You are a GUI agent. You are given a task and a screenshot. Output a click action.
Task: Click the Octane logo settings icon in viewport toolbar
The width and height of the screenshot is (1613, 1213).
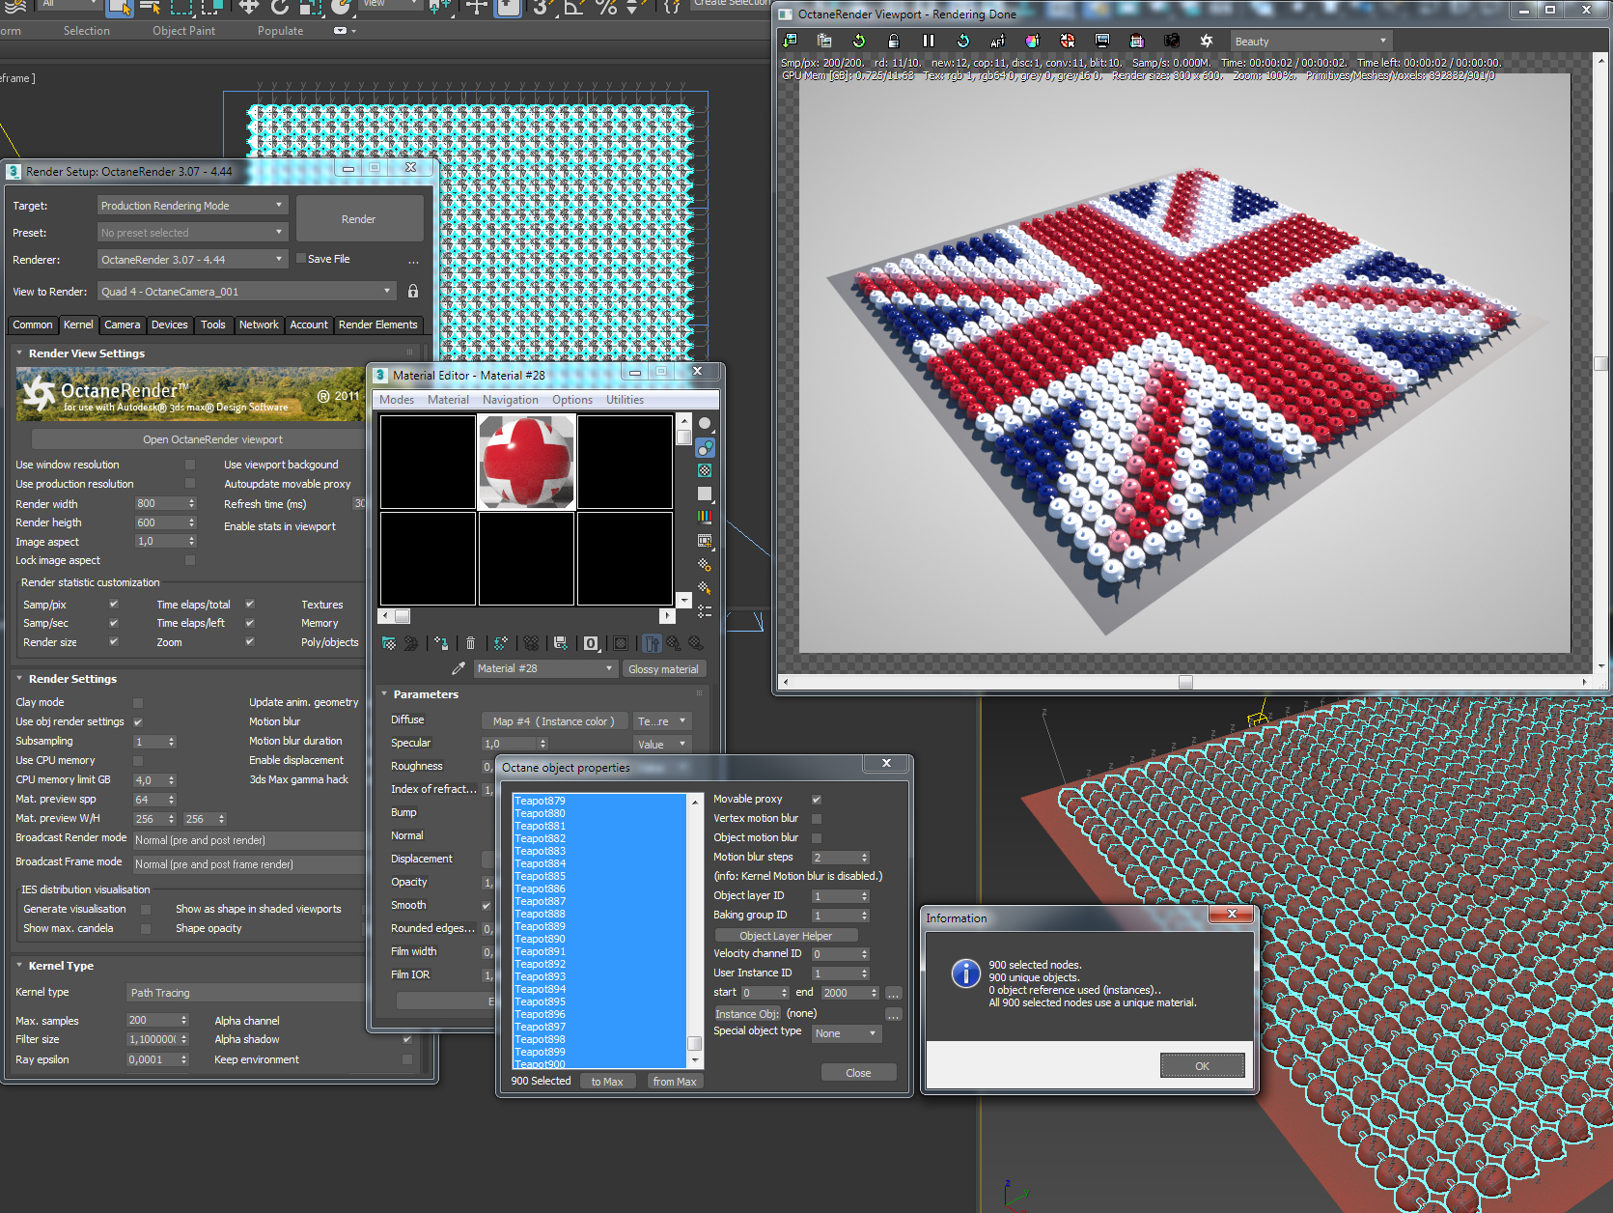coord(1206,41)
